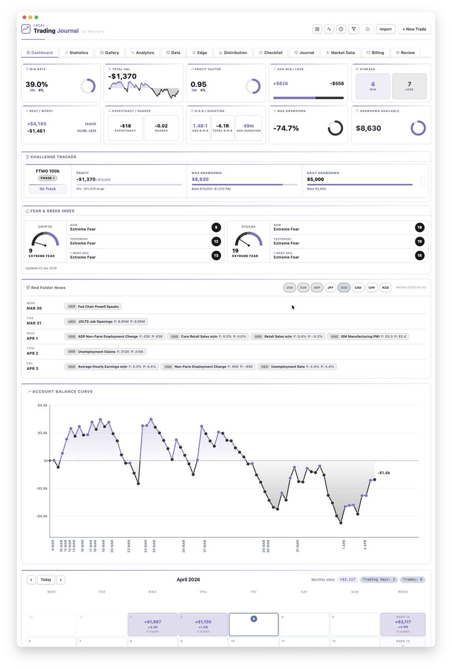Open the grid layout icon in header
The image size is (452, 669).
click(x=317, y=29)
